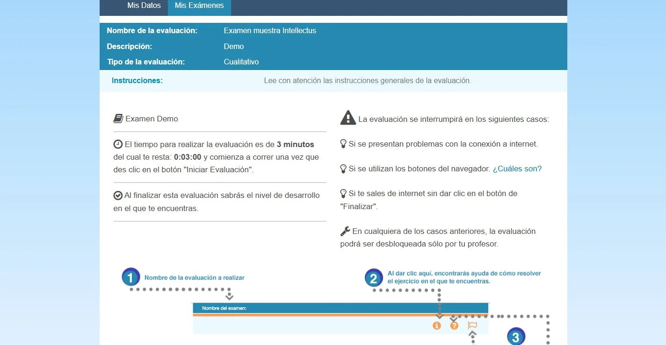
Task: Click the number 2 circle badge
Action: [x=374, y=278]
